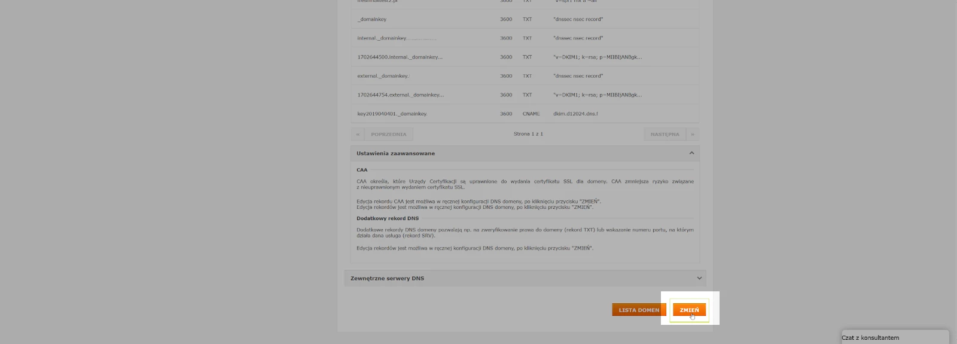Screen dimensions: 957x344
Task: Jump to last page double-arrow icon
Action: tap(693, 134)
